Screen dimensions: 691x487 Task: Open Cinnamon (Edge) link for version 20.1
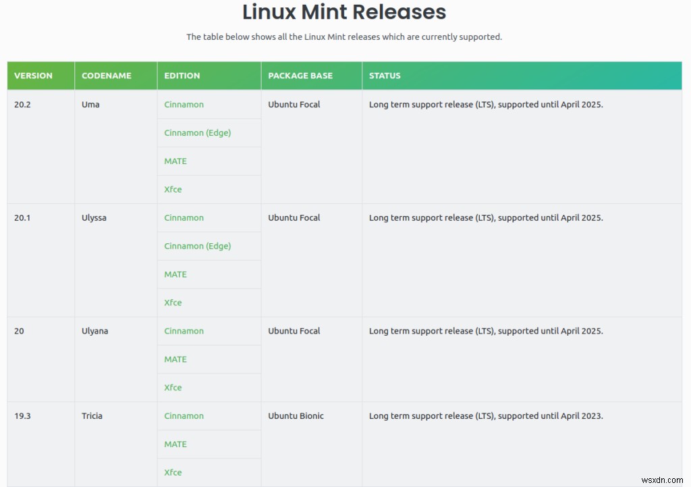[x=198, y=246]
